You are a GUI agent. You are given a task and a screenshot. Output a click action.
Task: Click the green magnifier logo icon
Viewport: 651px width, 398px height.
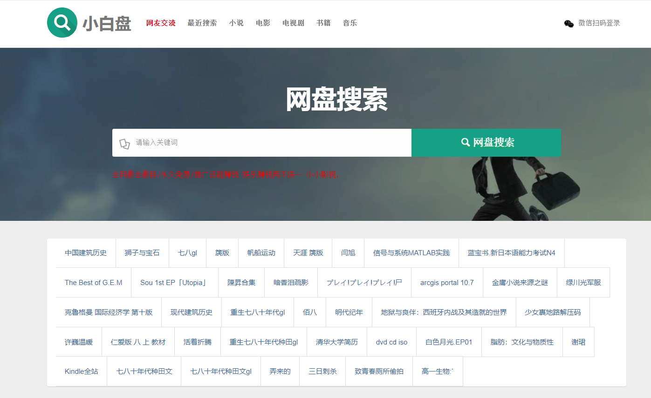(x=62, y=23)
